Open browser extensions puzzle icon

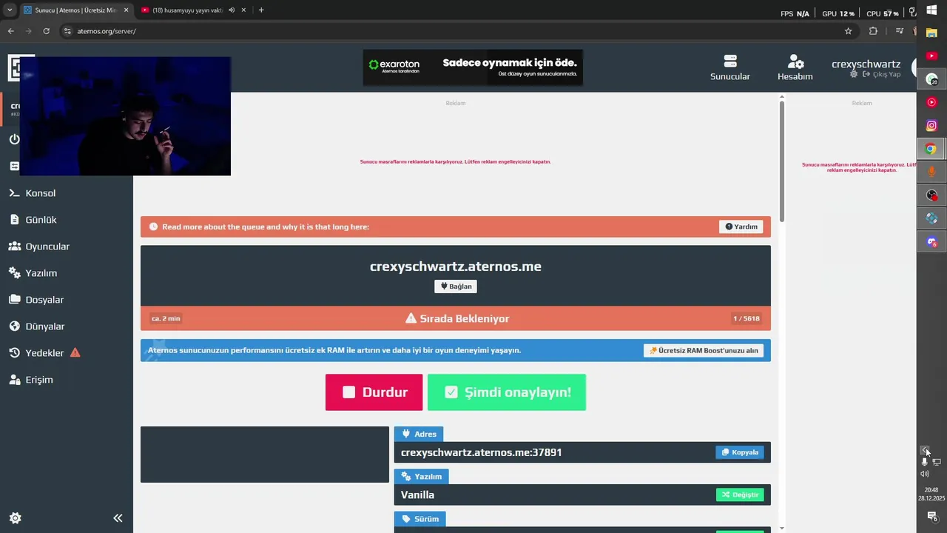[x=873, y=31]
